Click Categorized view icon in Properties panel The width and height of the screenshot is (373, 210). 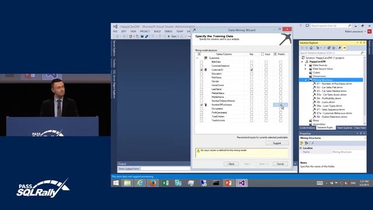(x=302, y=143)
